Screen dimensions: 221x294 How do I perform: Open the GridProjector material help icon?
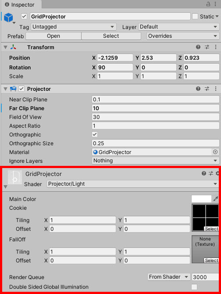coord(204,173)
